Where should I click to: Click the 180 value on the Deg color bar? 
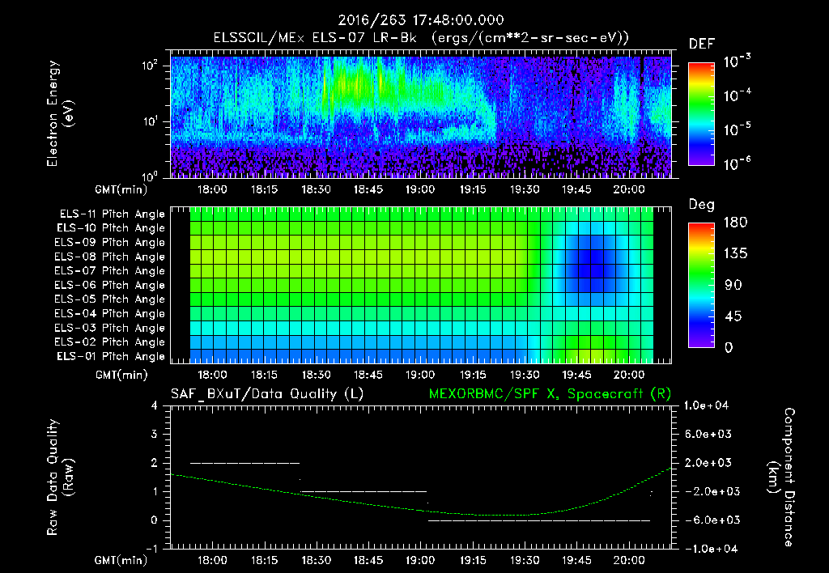(x=735, y=222)
